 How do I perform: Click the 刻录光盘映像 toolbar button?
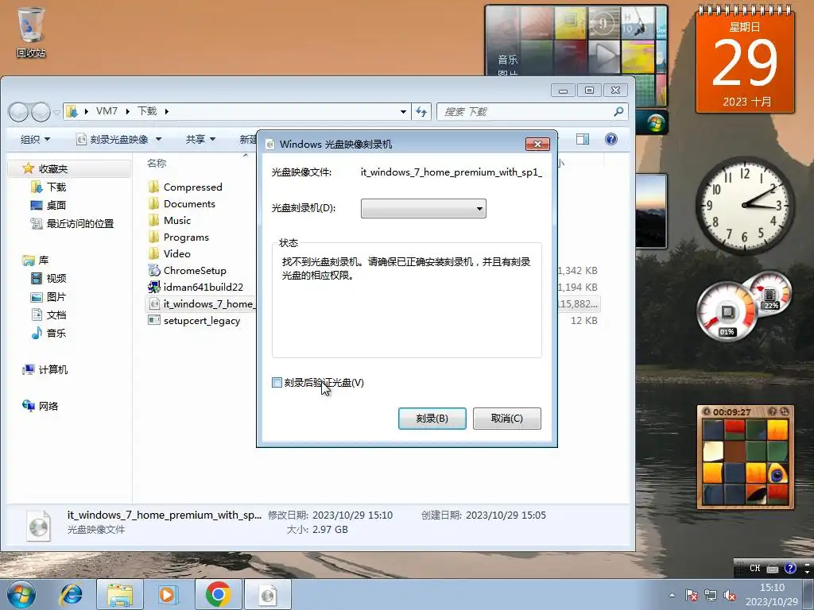112,139
